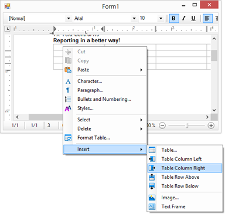Choose Table Column Right
The height and width of the screenshot is (214, 225).
click(185, 168)
